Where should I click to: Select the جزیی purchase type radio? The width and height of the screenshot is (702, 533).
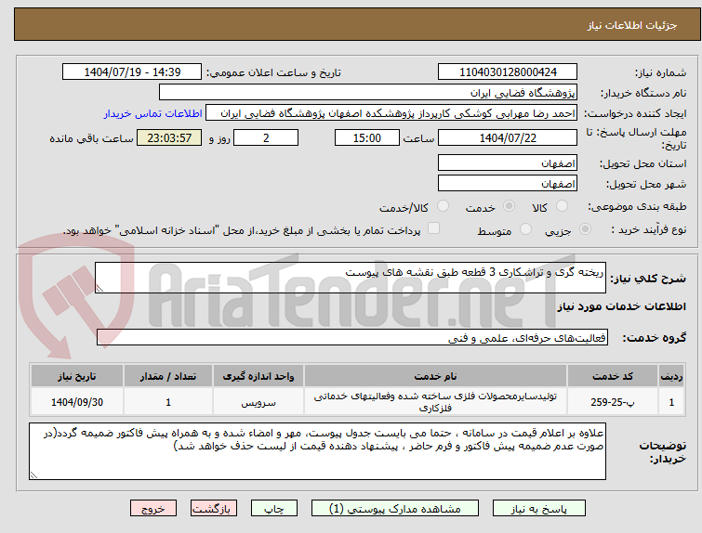tap(585, 229)
